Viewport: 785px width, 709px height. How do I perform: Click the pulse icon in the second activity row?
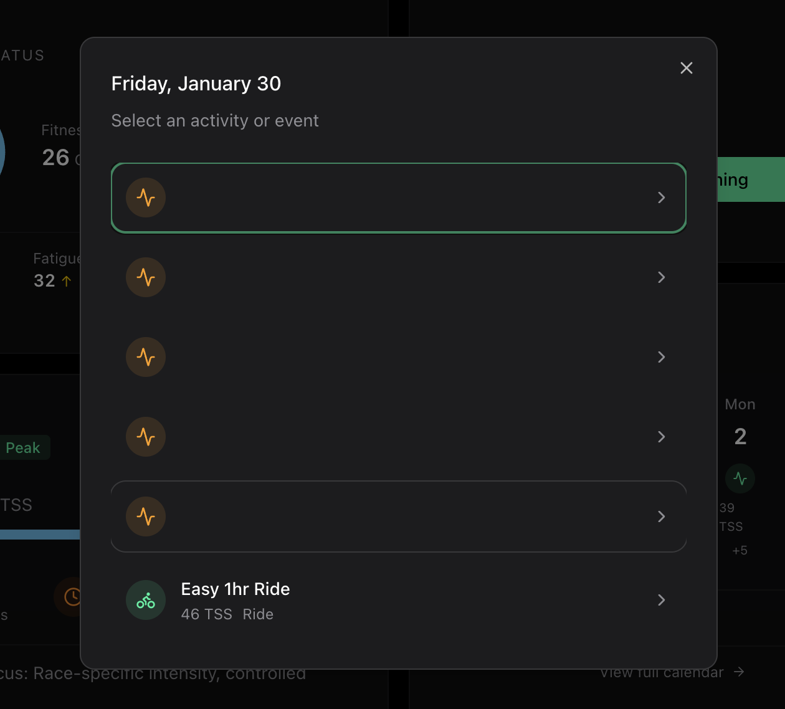[x=146, y=277]
